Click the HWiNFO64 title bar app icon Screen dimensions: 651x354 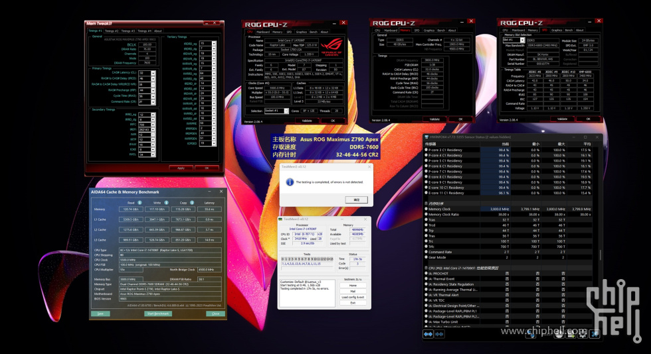pos(426,137)
